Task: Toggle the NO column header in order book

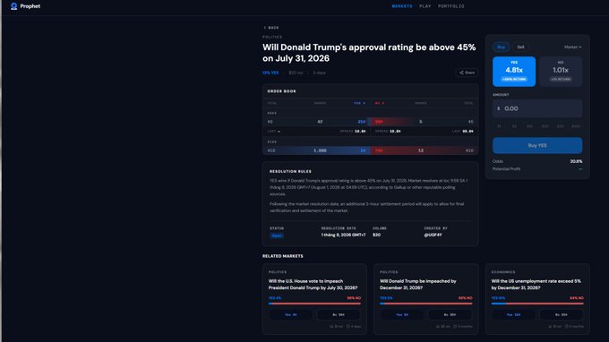Action: coord(380,103)
